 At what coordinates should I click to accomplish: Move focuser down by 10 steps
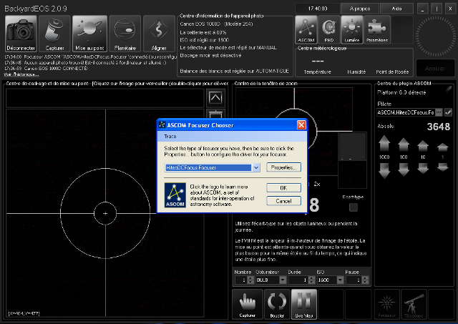pos(423,168)
